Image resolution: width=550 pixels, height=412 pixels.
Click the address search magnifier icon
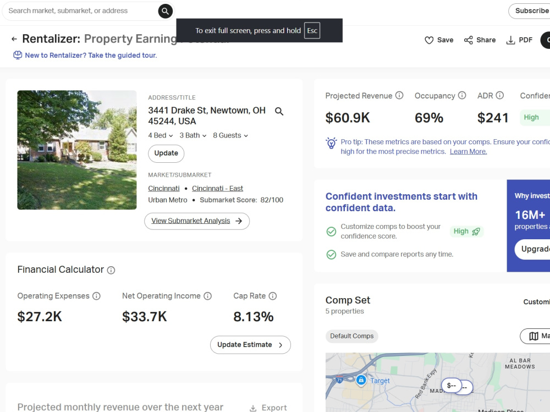point(279,112)
